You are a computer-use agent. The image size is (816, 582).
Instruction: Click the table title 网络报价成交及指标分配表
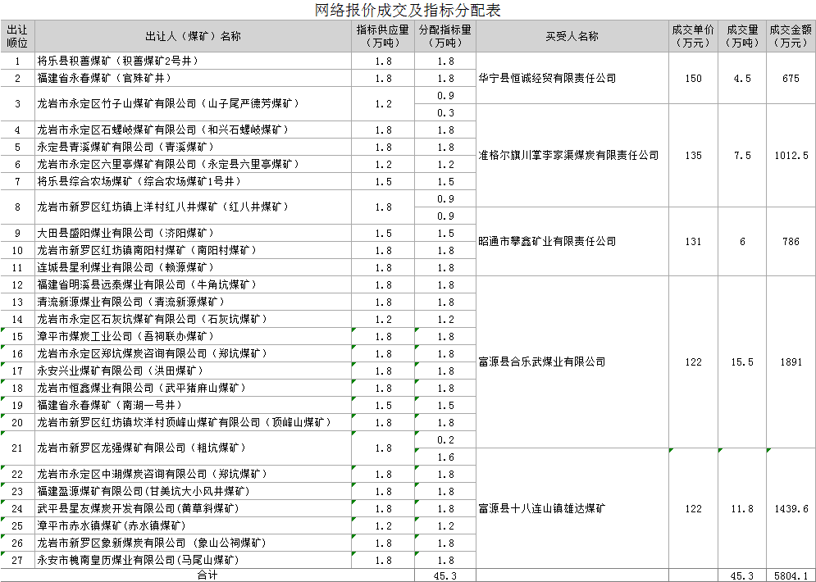[408, 10]
